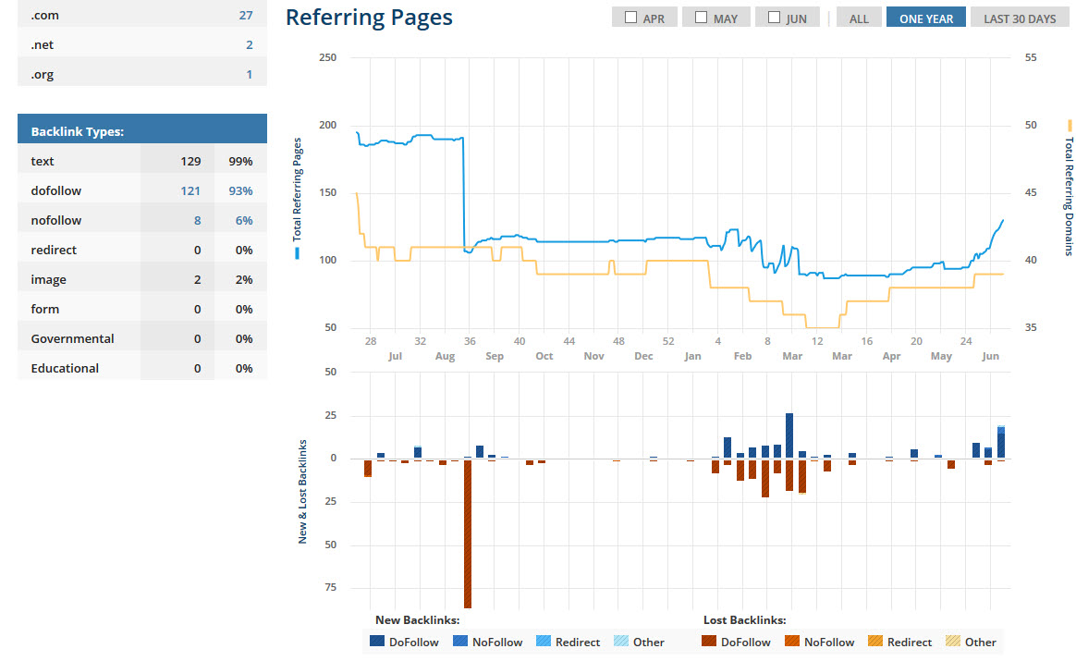Click the .org domain row label

point(42,74)
